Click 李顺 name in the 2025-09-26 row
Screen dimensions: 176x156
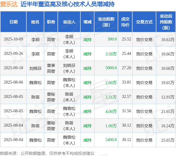point(35,54)
